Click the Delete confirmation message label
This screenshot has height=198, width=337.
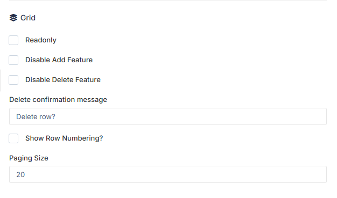click(58, 100)
